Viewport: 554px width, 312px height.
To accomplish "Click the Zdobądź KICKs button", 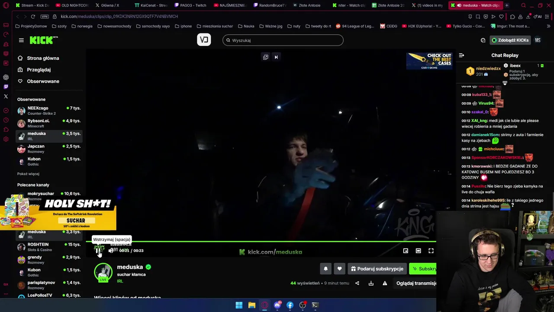I will (510, 40).
